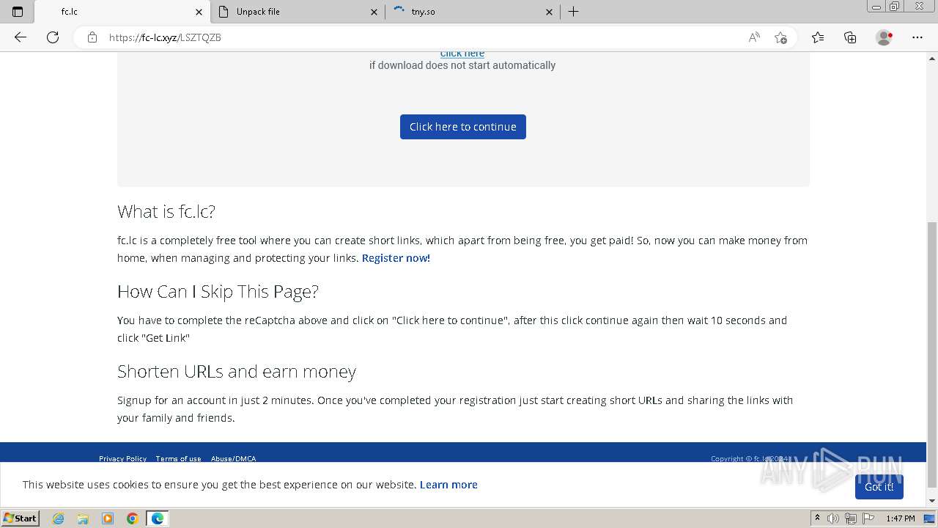Close the tny.so tab
Screen dimensions: 938x528
(549, 12)
